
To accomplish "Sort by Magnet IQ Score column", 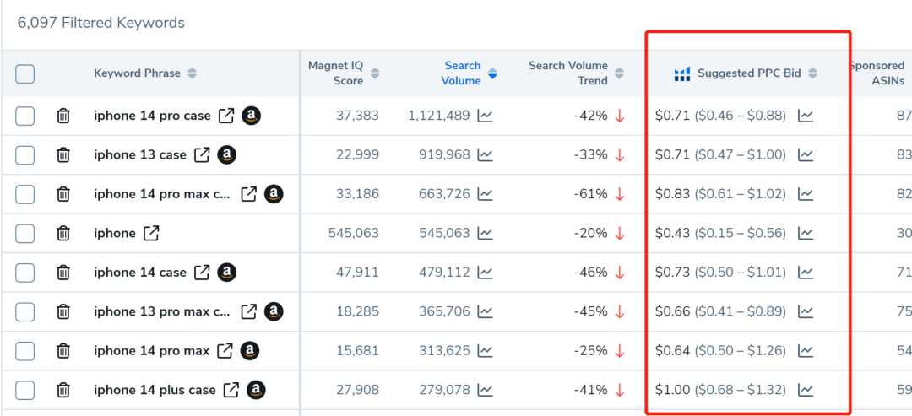I will tap(375, 73).
